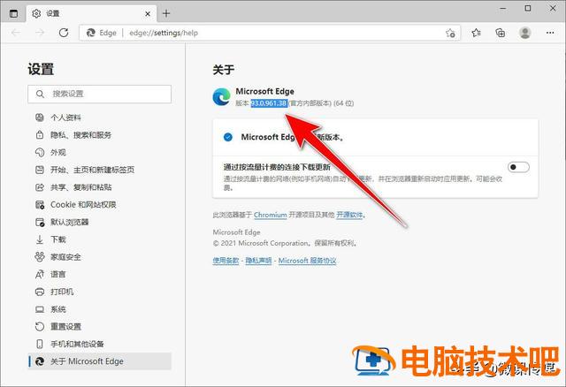This screenshot has width=566, height=387.
Task: Click the 设置 tab title
Action: [x=53, y=14]
